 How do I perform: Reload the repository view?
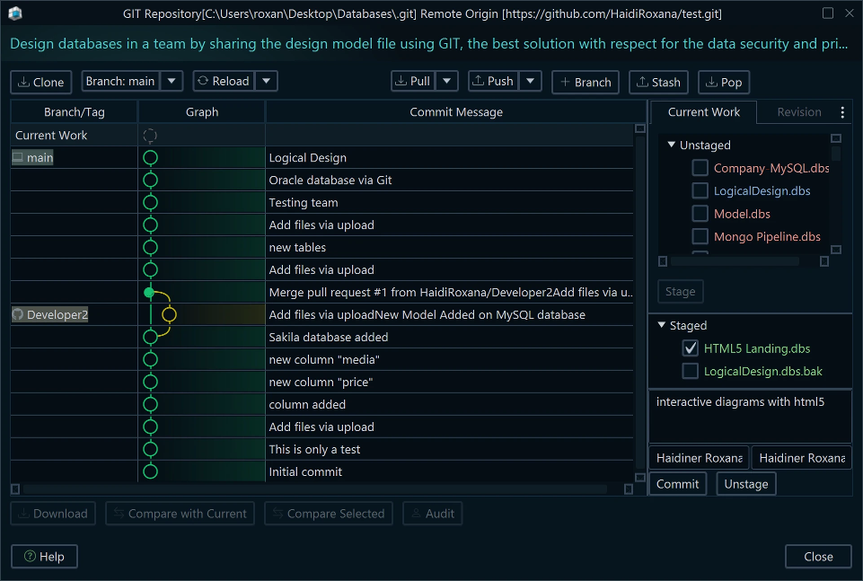223,81
